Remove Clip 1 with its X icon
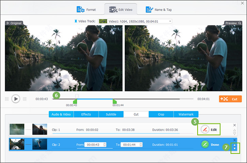Image resolution: width=247 pixels, height=163 pixels. [235, 125]
